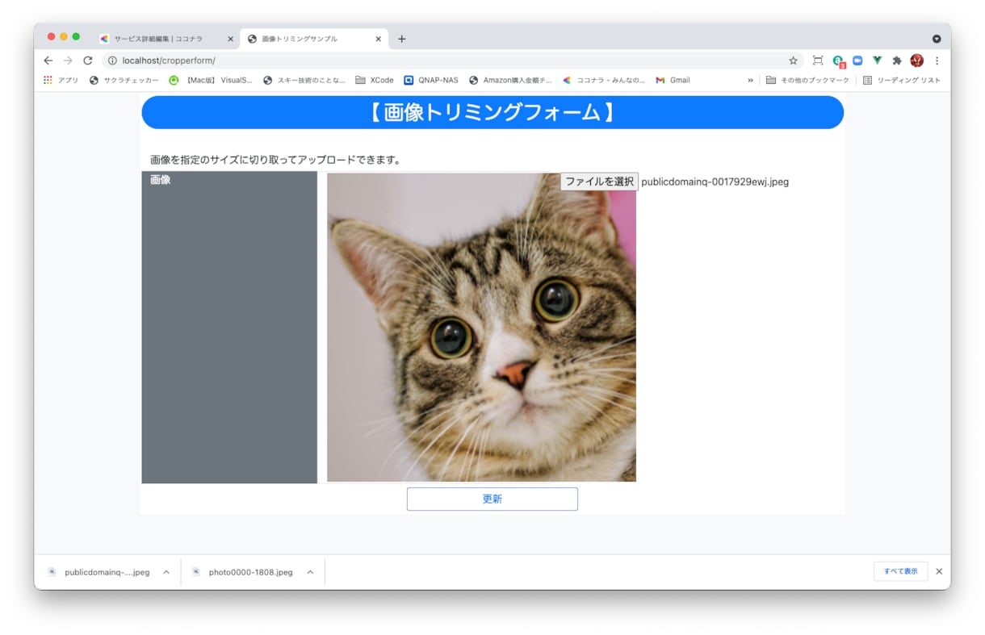Open the リーディング リスト panel
This screenshot has height=635, width=985.
tap(902, 81)
